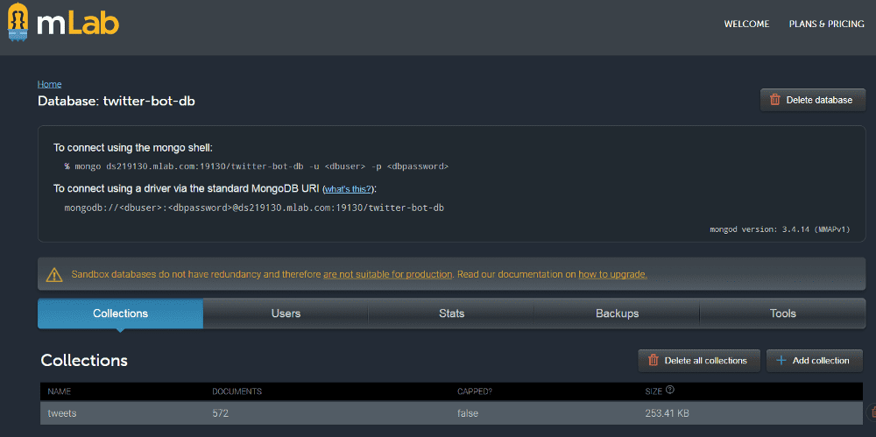This screenshot has height=437, width=876.
Task: Open the "what's this?" link
Action: click(348, 189)
